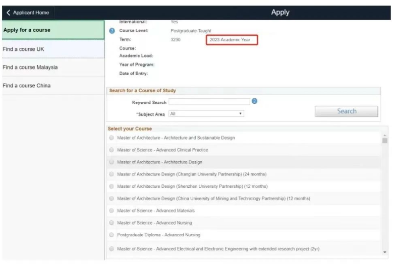Screen dimensions: 393x264
Task: Click the back chevron beside Applicant Home
Action: pos(8,13)
